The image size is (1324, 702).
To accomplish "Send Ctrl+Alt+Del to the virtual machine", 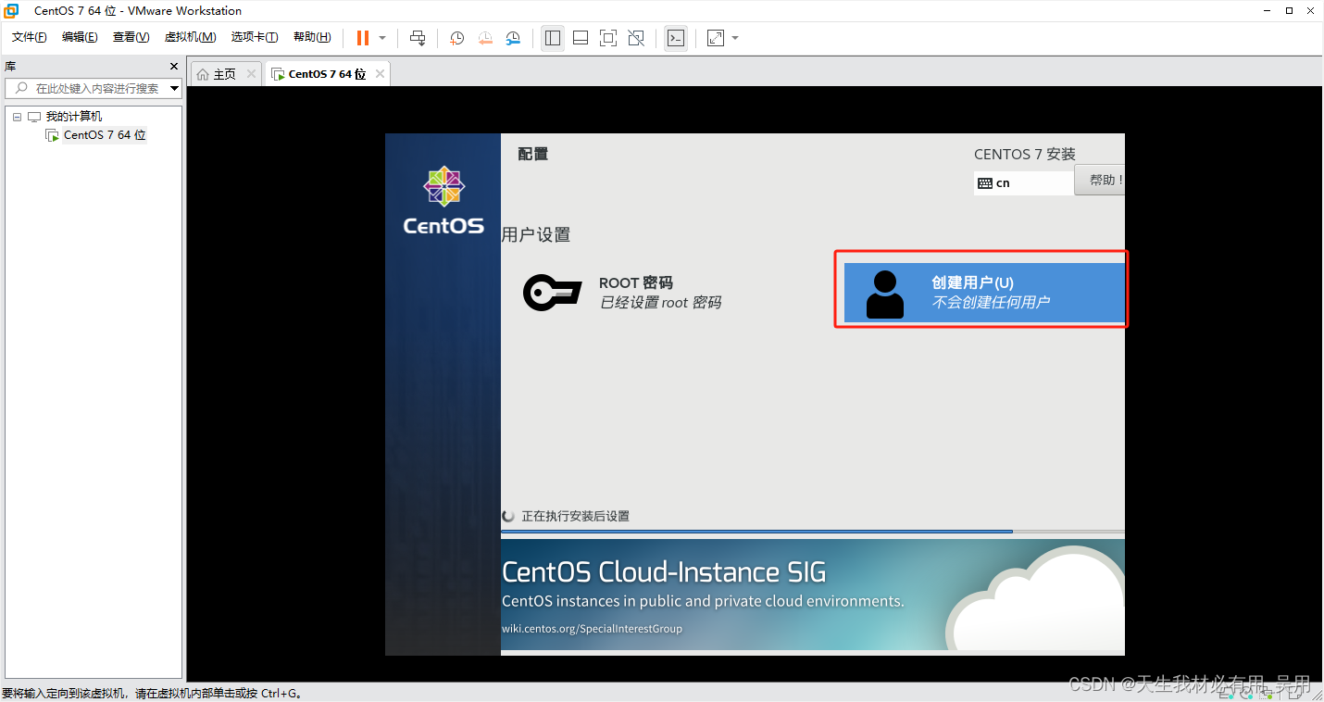I will [418, 38].
